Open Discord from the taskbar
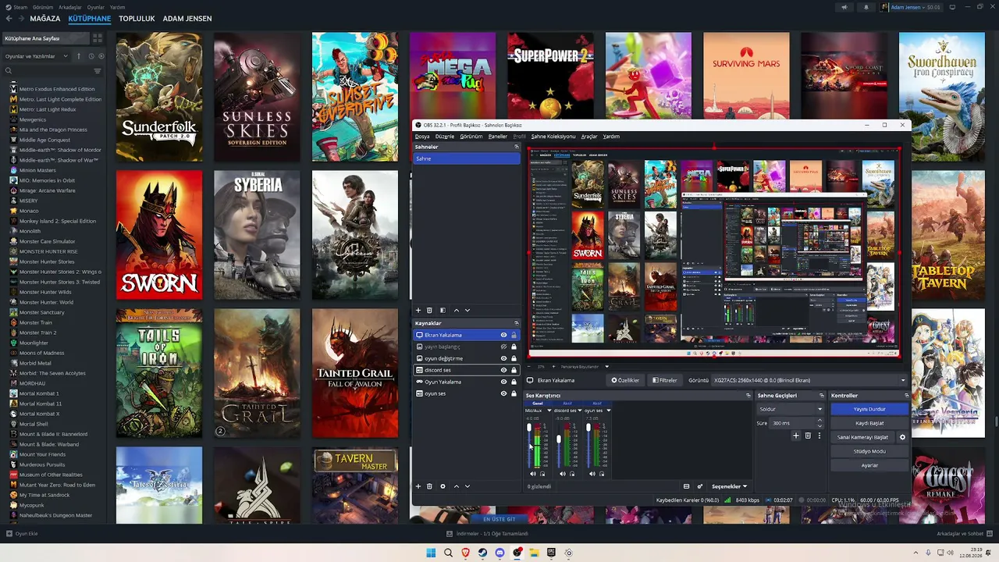999x562 pixels. (x=499, y=553)
